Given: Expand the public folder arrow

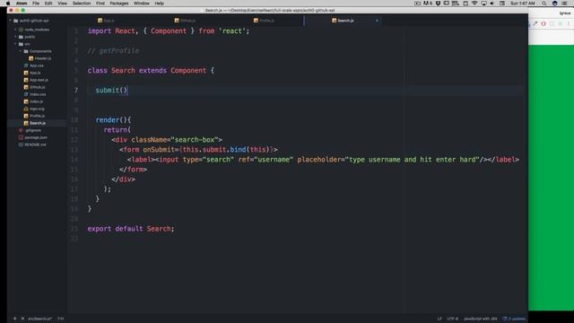Looking at the screenshot, I should (x=15, y=37).
